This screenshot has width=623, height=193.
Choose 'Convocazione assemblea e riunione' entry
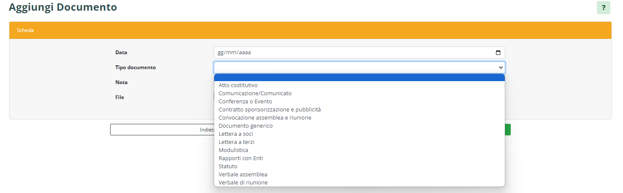click(265, 118)
